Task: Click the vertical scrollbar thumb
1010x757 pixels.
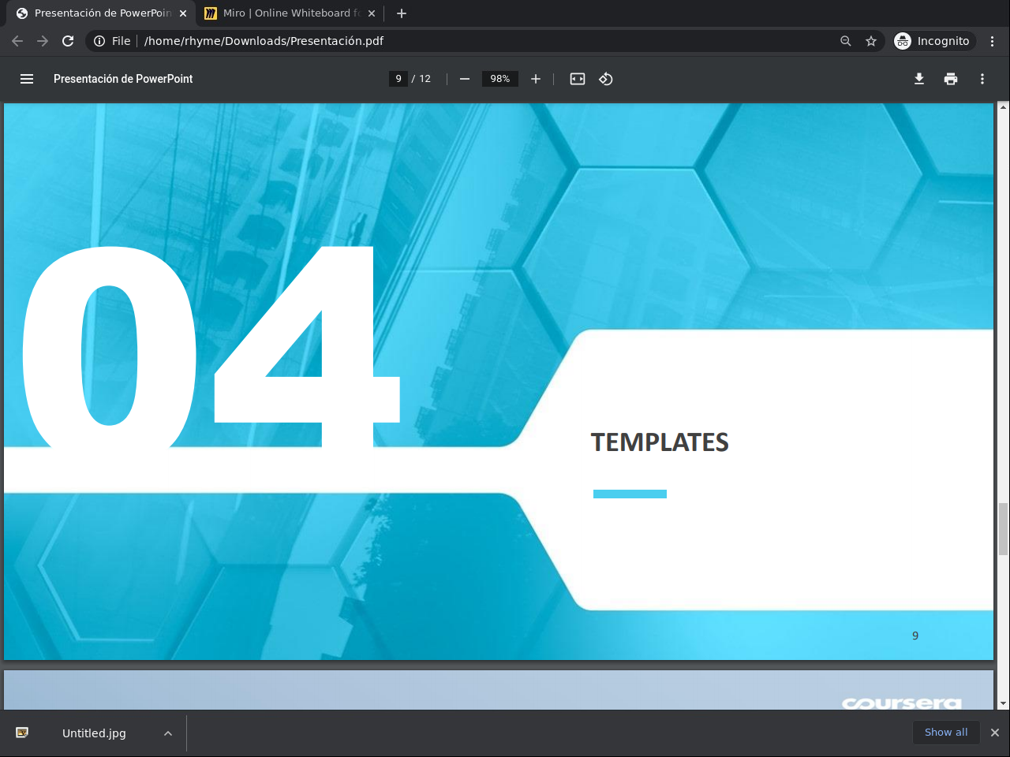Action: tap(1004, 529)
